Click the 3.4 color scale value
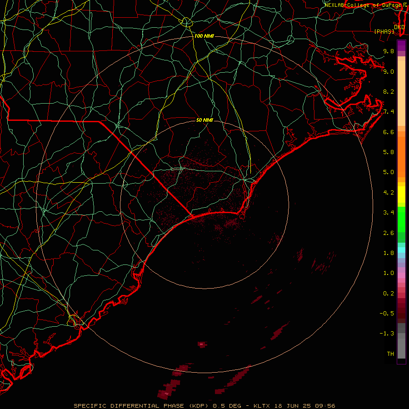 tap(389, 213)
